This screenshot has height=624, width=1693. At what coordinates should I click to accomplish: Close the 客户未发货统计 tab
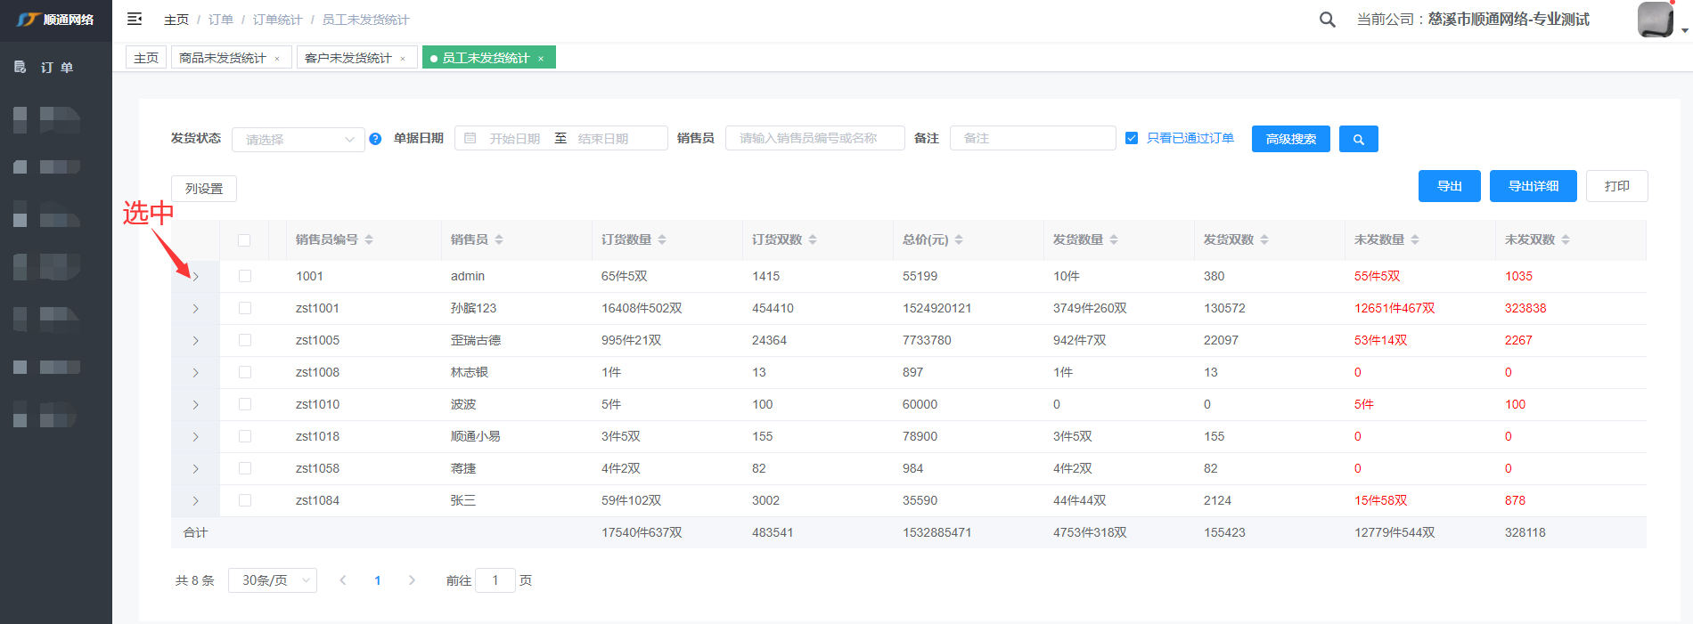tap(403, 59)
